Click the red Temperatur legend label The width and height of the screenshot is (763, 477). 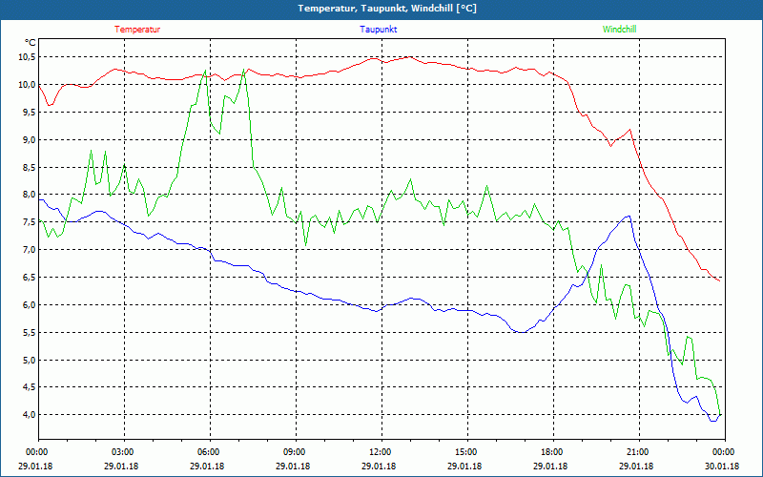pyautogui.click(x=137, y=30)
